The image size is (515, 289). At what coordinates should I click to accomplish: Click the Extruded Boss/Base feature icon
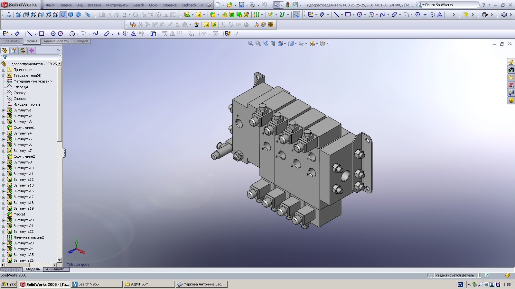[x=187, y=14]
